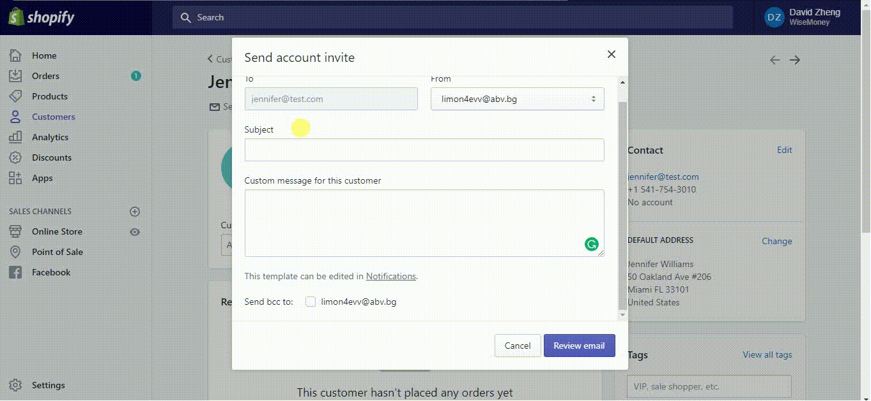Open Online Store sales channel
Image resolution: width=871 pixels, height=401 pixels.
(57, 231)
